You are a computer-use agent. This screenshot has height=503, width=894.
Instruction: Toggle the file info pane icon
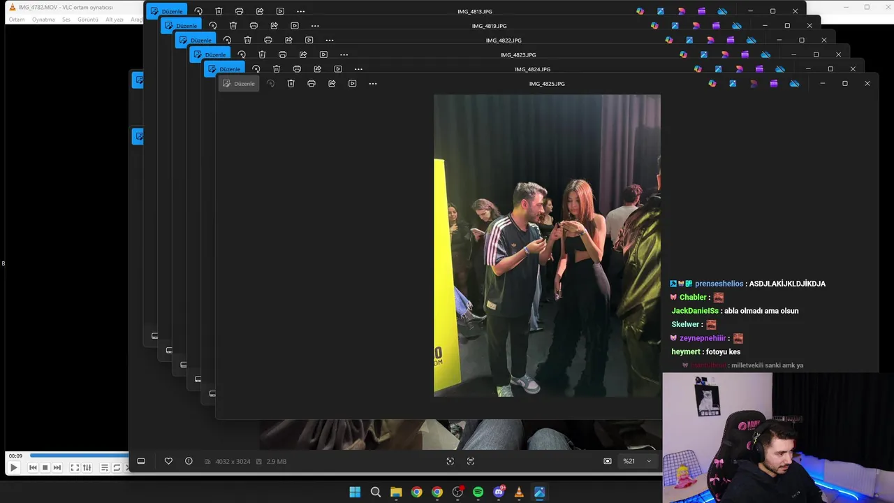(x=189, y=461)
